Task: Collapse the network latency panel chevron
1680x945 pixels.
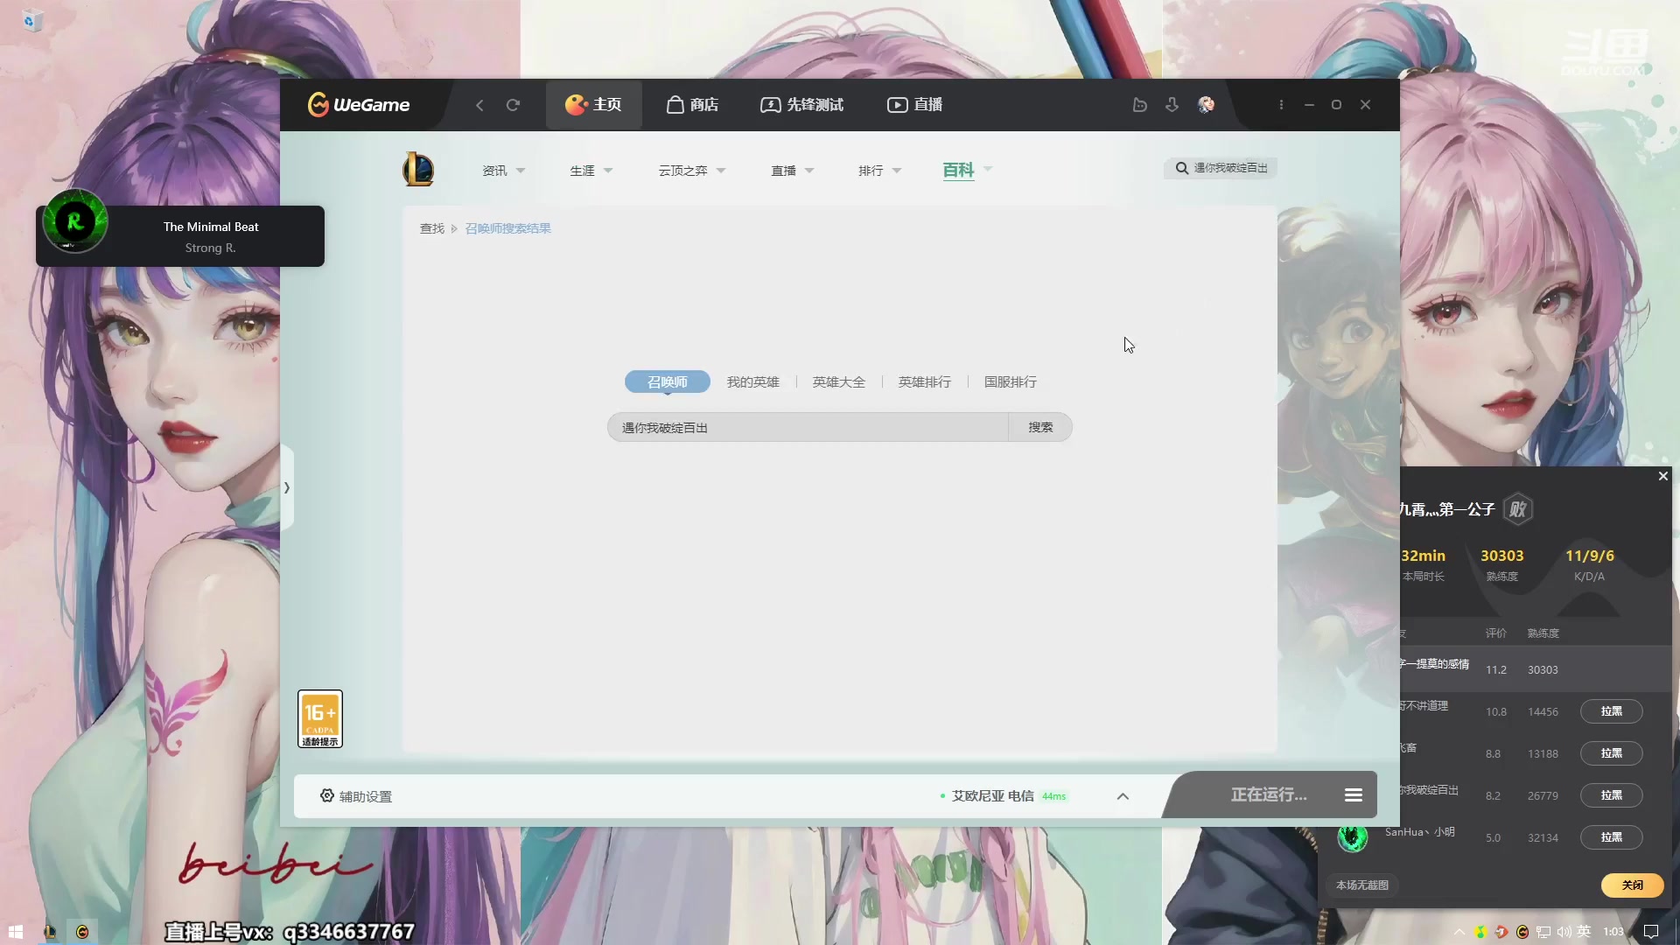Action: [1123, 796]
